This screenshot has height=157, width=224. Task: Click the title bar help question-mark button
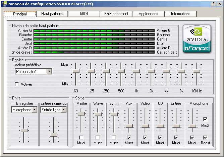pyautogui.click(x=213, y=4)
